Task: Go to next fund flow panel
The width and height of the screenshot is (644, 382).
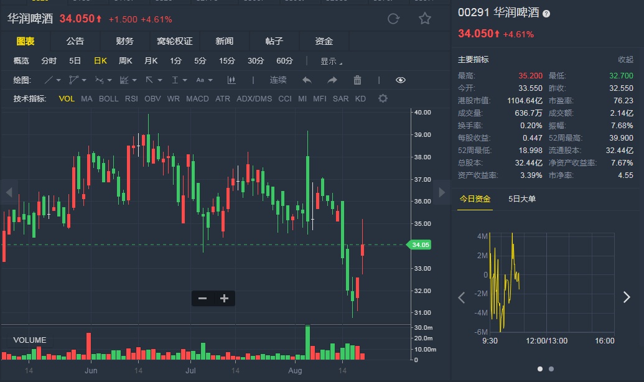Action: [x=627, y=297]
